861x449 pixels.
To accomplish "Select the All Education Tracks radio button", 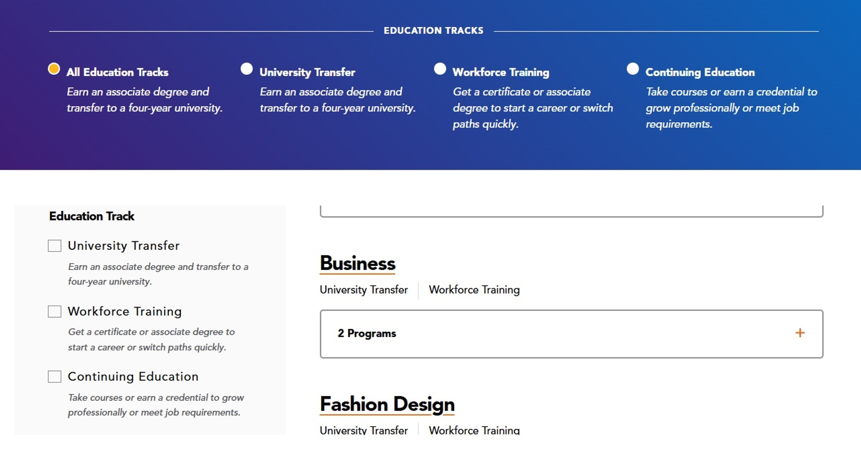I will [53, 68].
